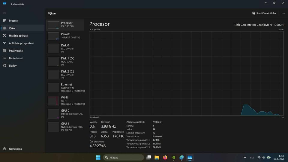Select the Výkon page
This screenshot has width=288, height=162.
22,28
